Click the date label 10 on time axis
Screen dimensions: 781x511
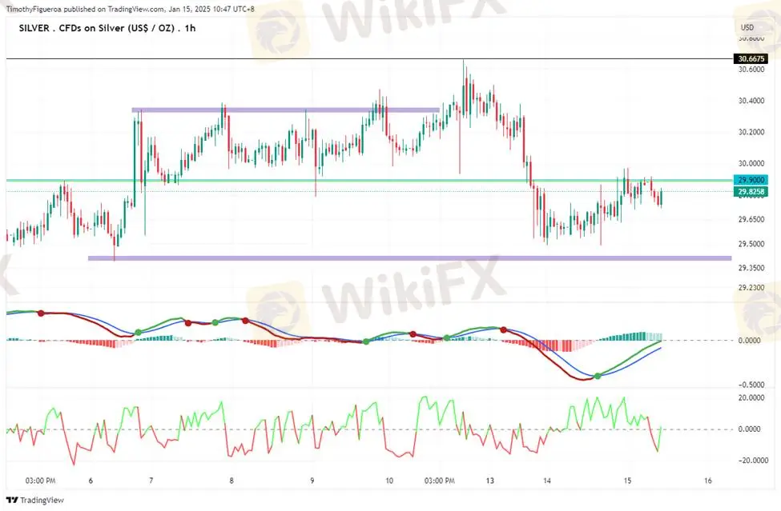tap(389, 481)
